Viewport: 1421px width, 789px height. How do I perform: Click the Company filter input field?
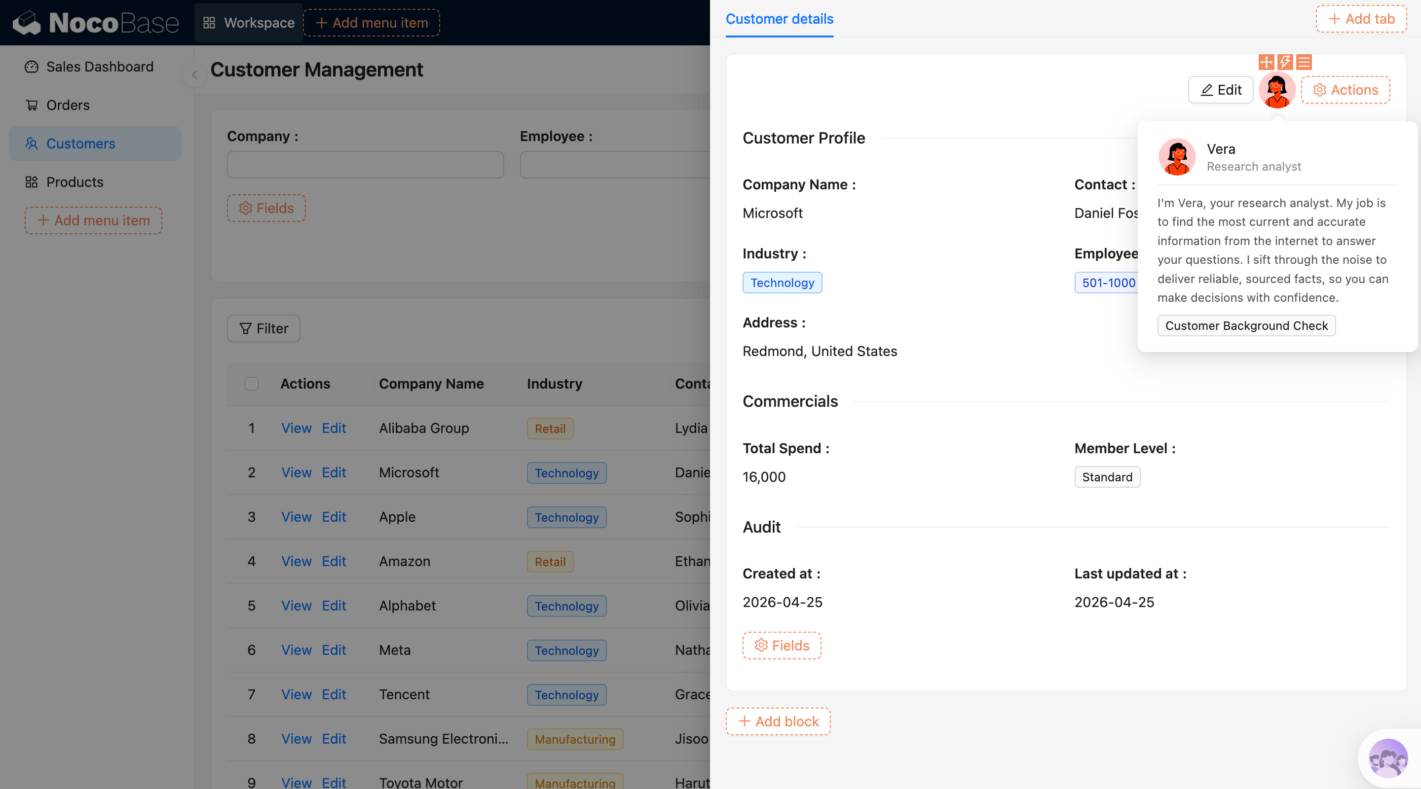click(x=365, y=165)
